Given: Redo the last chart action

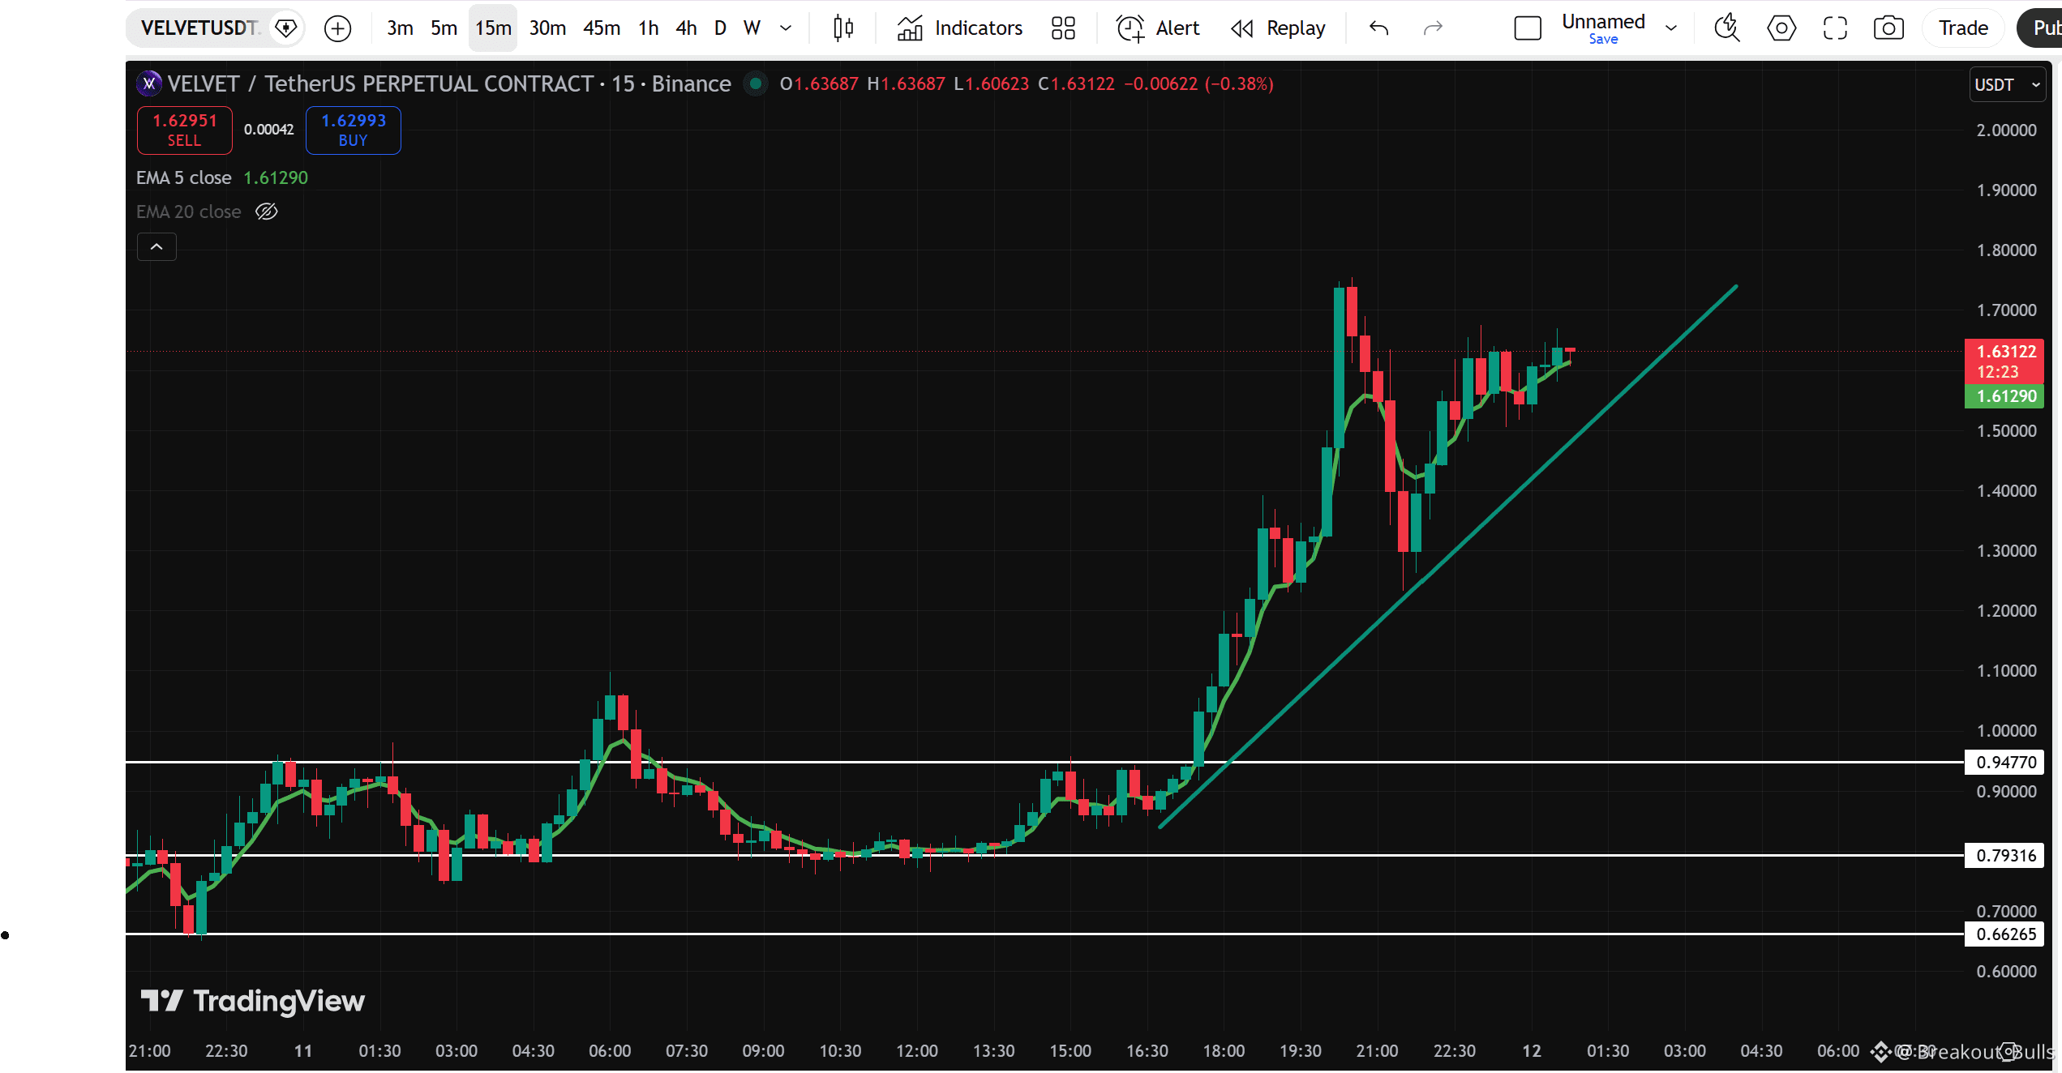Looking at the screenshot, I should tap(1433, 28).
